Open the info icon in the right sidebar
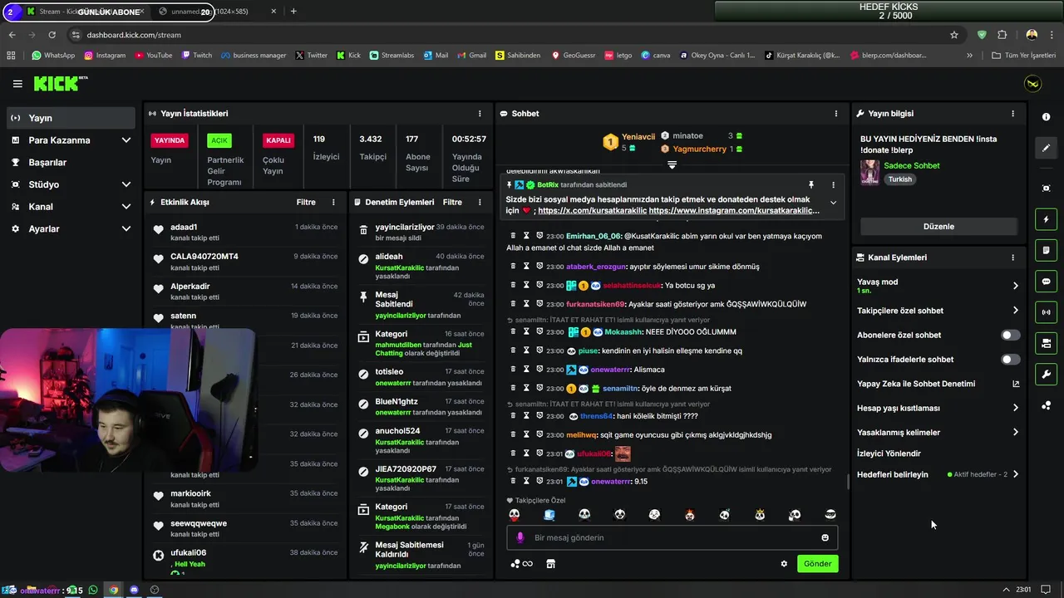Screen dimensions: 1064x598 click(x=1046, y=117)
